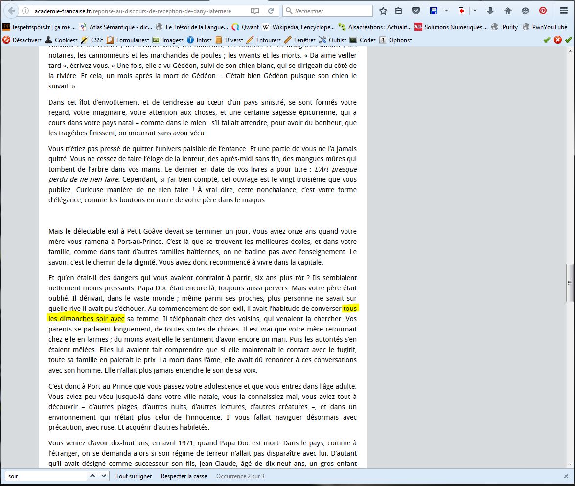
Task: Click the 'soir' find text field
Action: (46, 476)
